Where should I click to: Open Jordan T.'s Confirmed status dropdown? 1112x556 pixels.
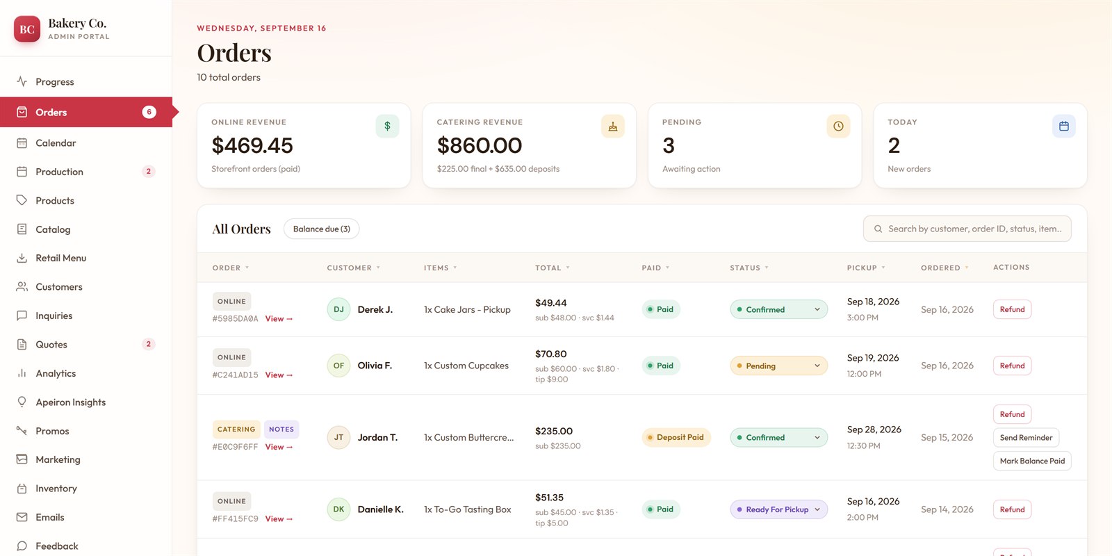click(778, 437)
